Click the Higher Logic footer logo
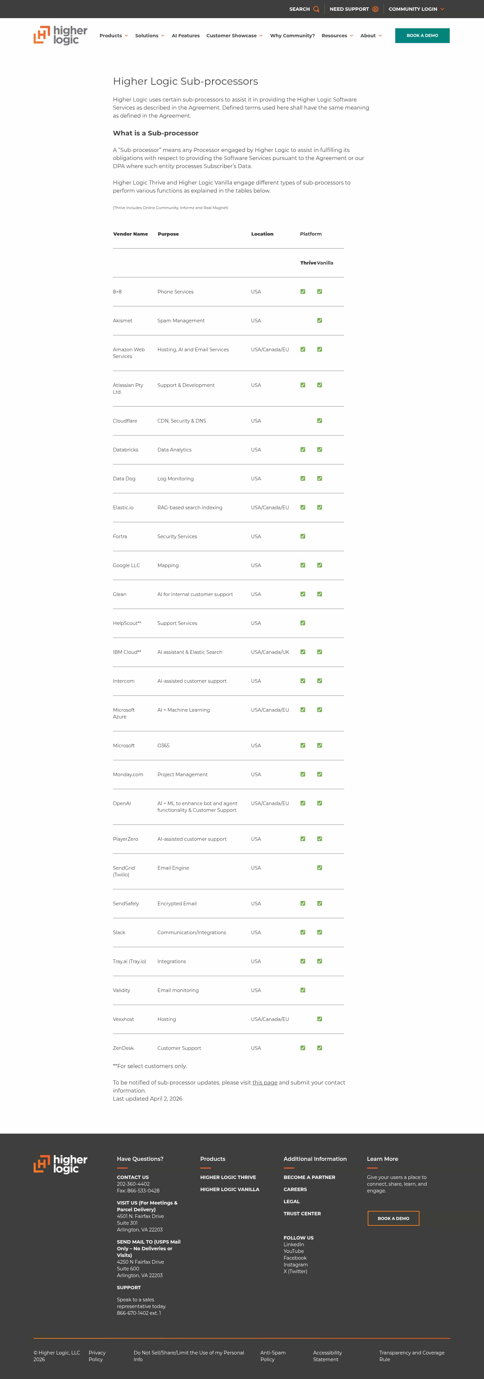 click(61, 1164)
